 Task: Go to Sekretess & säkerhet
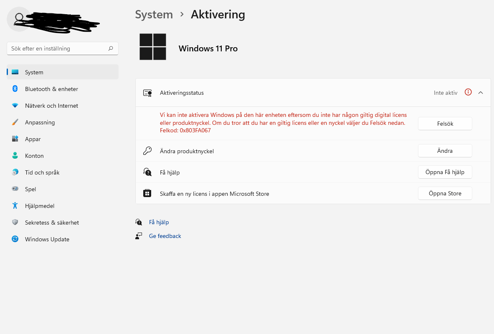(63, 223)
